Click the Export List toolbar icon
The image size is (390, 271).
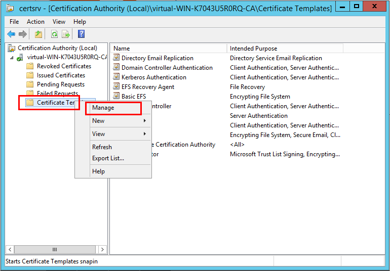point(66,34)
